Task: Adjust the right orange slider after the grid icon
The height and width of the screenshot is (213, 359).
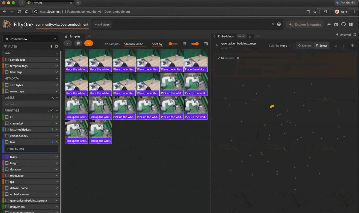Action: pos(195,44)
